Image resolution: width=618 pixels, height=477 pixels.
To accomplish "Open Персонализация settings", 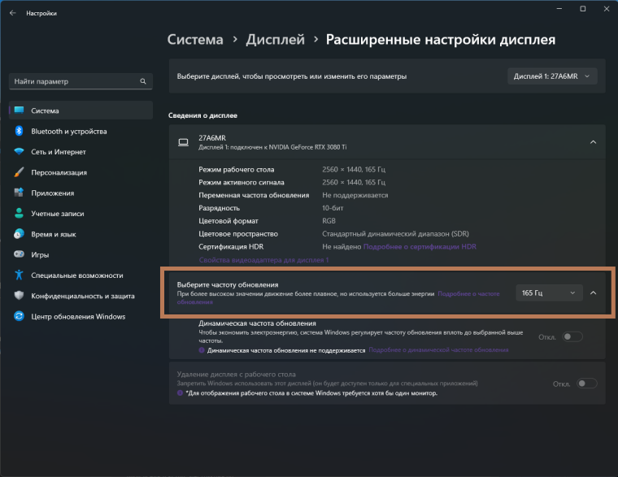I will tap(81, 172).
